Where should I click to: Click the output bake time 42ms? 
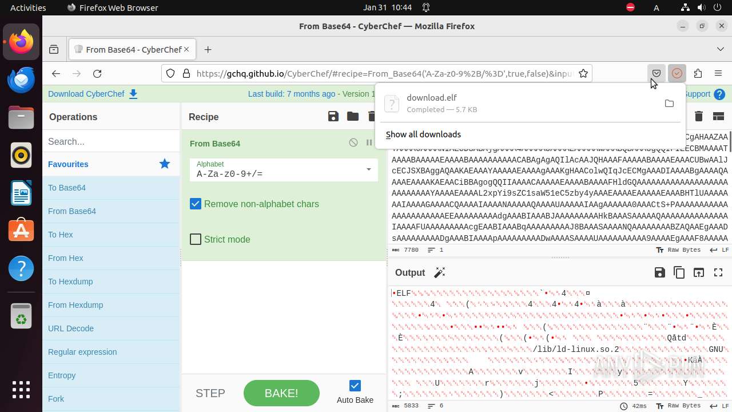click(634, 406)
